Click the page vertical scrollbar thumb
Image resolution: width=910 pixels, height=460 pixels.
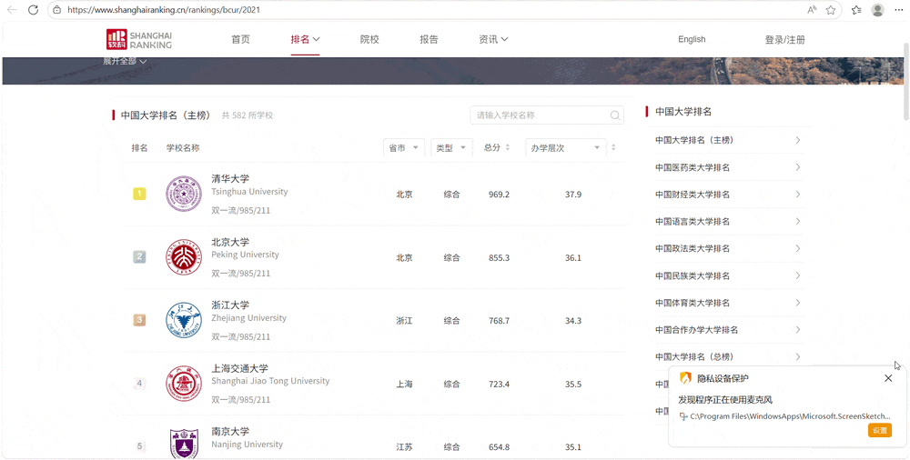click(906, 81)
